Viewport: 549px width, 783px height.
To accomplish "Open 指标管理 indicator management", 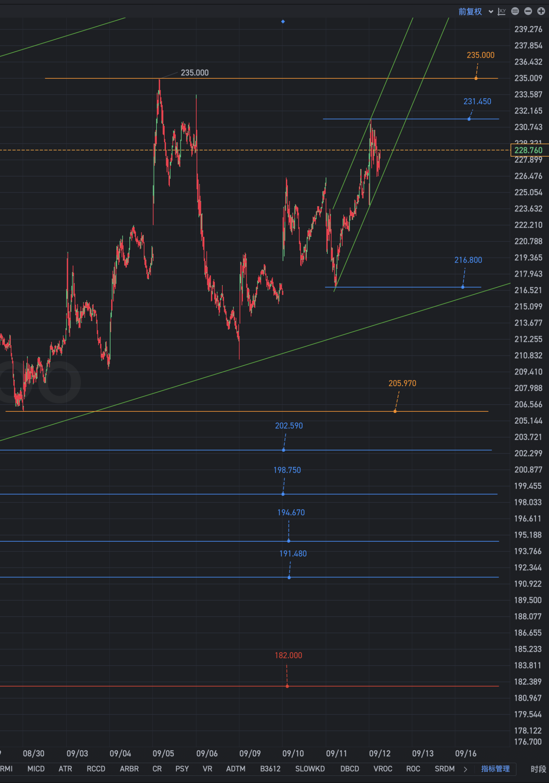I will tap(495, 769).
